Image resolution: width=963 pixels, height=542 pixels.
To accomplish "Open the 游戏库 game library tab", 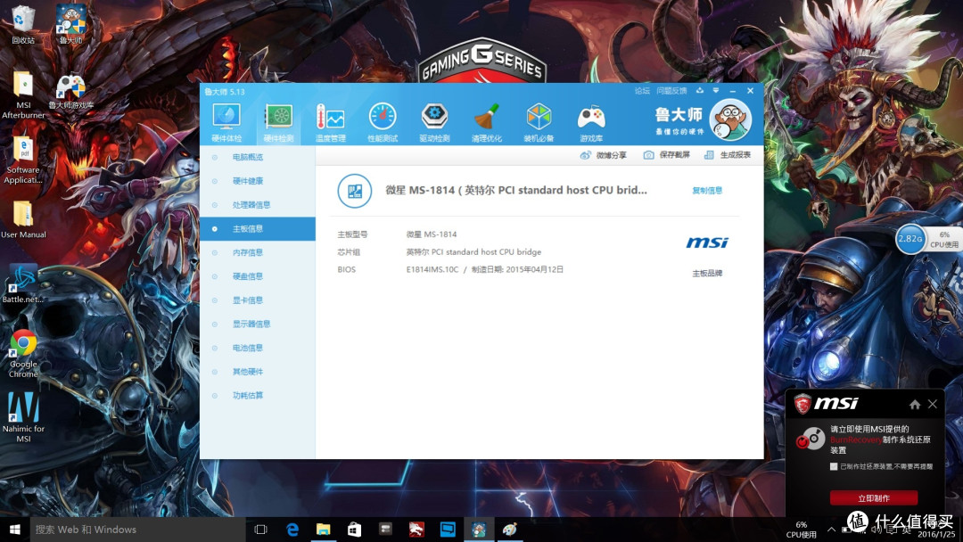I will pos(591,123).
